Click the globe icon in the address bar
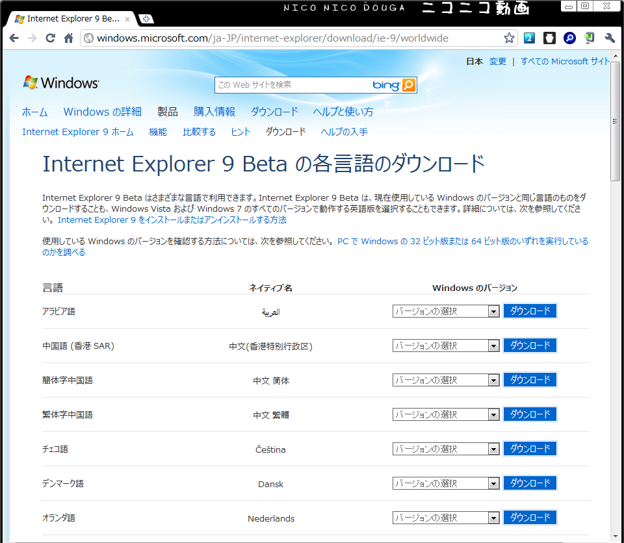The height and width of the screenshot is (543, 624). [89, 38]
